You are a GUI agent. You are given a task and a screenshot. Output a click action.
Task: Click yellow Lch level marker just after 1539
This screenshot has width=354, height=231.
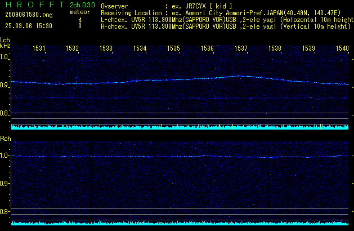point(320,127)
